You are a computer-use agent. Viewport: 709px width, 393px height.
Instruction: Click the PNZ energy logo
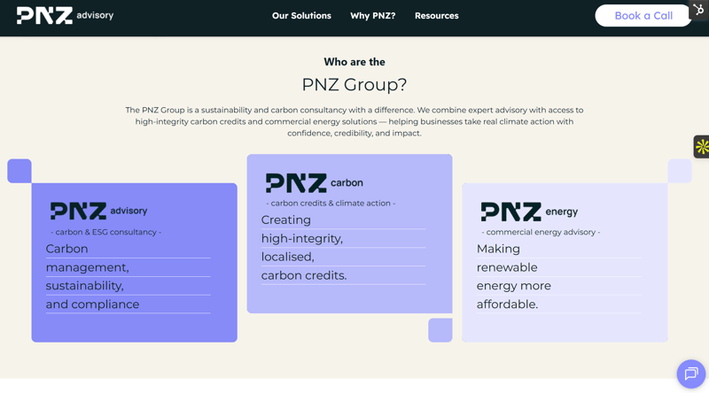click(x=529, y=212)
